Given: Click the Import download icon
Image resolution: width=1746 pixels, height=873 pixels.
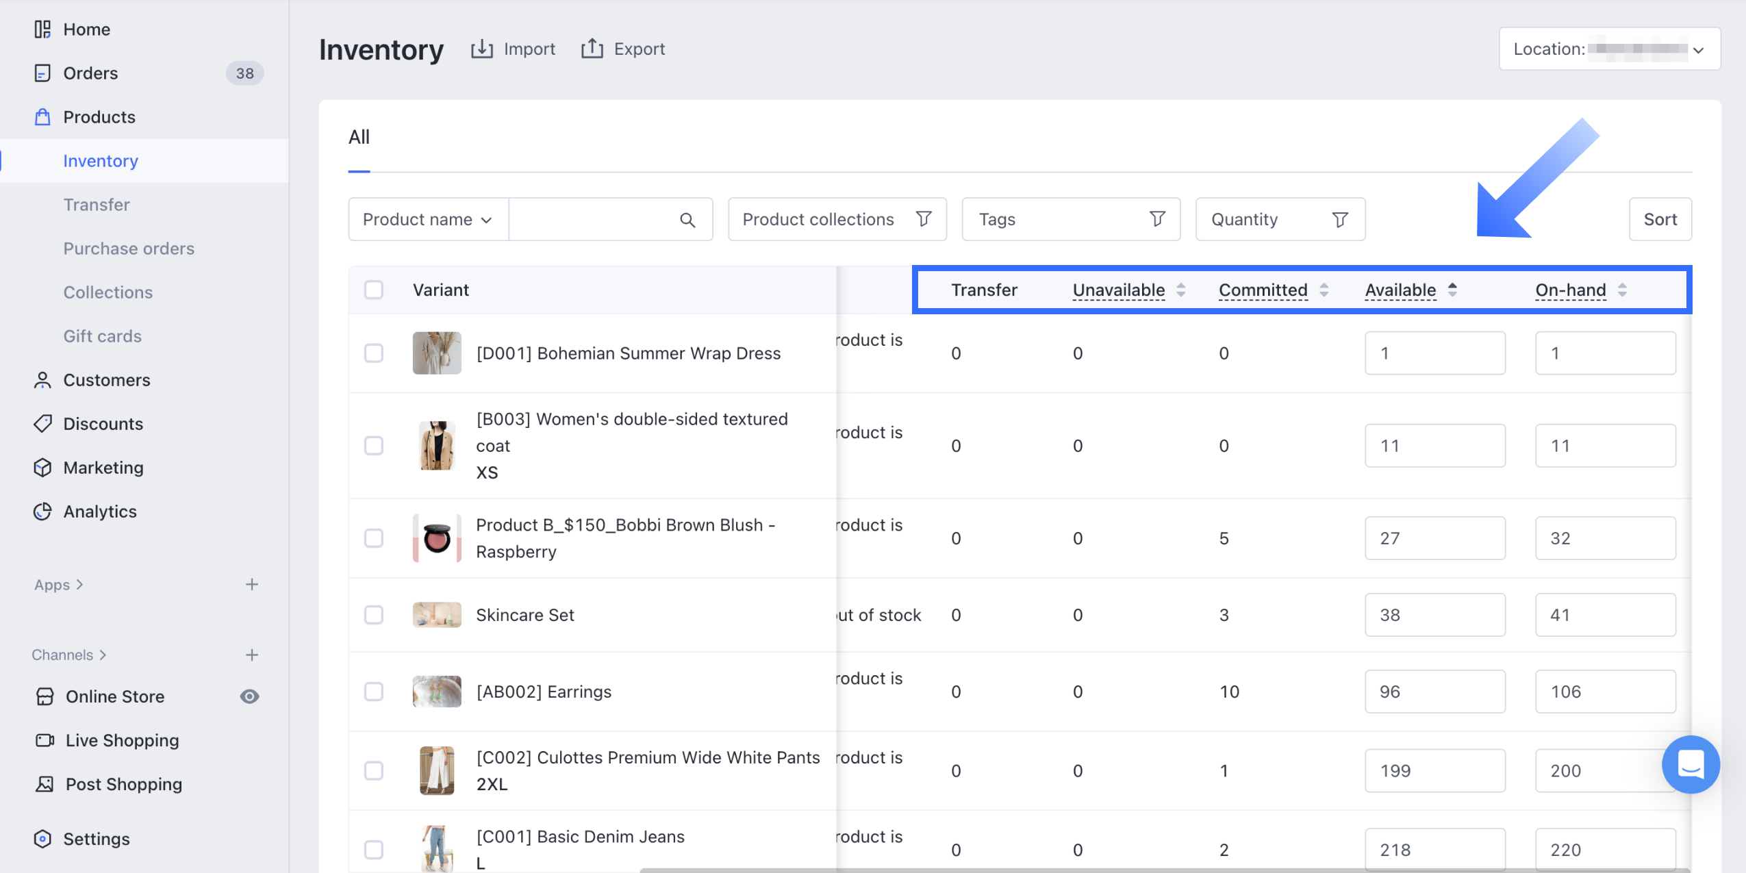Looking at the screenshot, I should (x=482, y=49).
